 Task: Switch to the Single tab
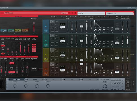point(91,13)
